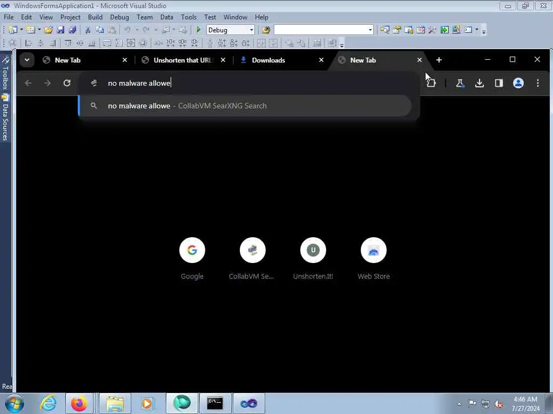The width and height of the screenshot is (553, 414).
Task: Open the Debug configuration dropdown
Action: pos(252,30)
